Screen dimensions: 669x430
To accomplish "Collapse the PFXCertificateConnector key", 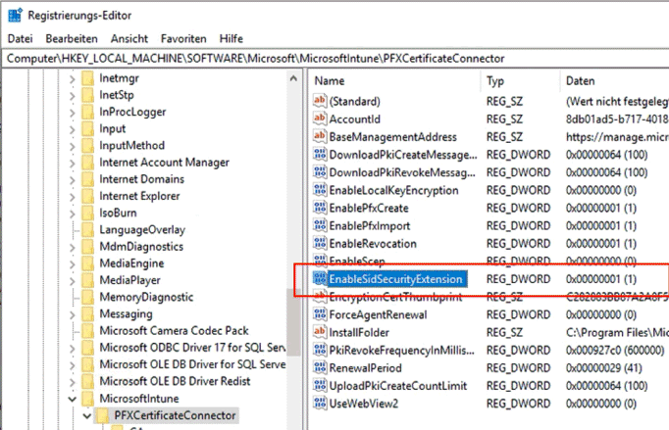I will [87, 416].
